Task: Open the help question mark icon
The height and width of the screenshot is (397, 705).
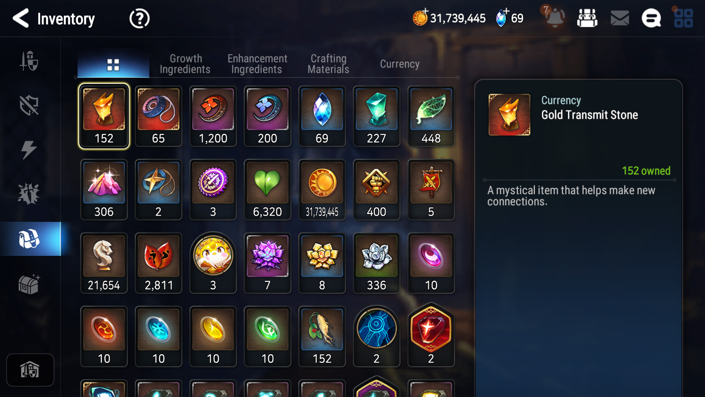Action: coord(139,19)
